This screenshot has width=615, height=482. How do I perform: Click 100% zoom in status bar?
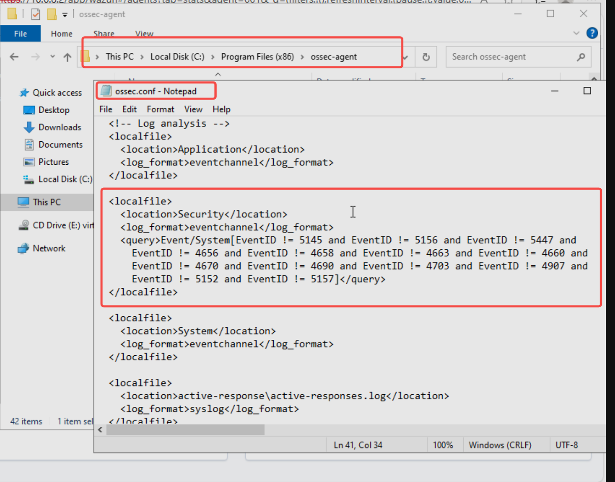443,445
